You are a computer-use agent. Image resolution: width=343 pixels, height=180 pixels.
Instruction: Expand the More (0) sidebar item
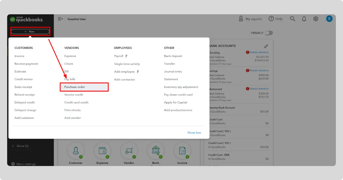click(x=20, y=146)
